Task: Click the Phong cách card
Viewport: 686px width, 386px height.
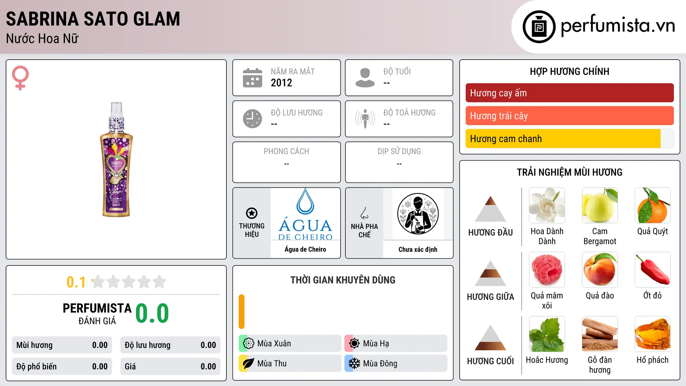Action: click(286, 162)
